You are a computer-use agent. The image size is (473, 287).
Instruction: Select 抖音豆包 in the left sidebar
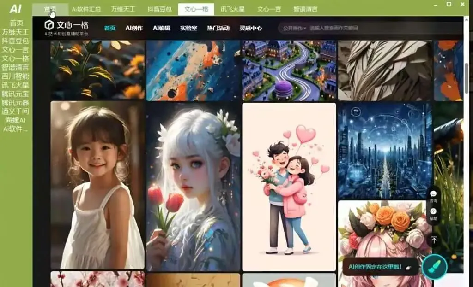click(15, 41)
